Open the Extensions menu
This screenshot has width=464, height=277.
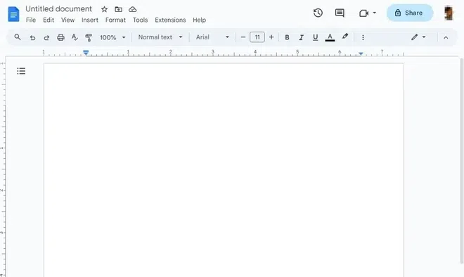(x=170, y=20)
